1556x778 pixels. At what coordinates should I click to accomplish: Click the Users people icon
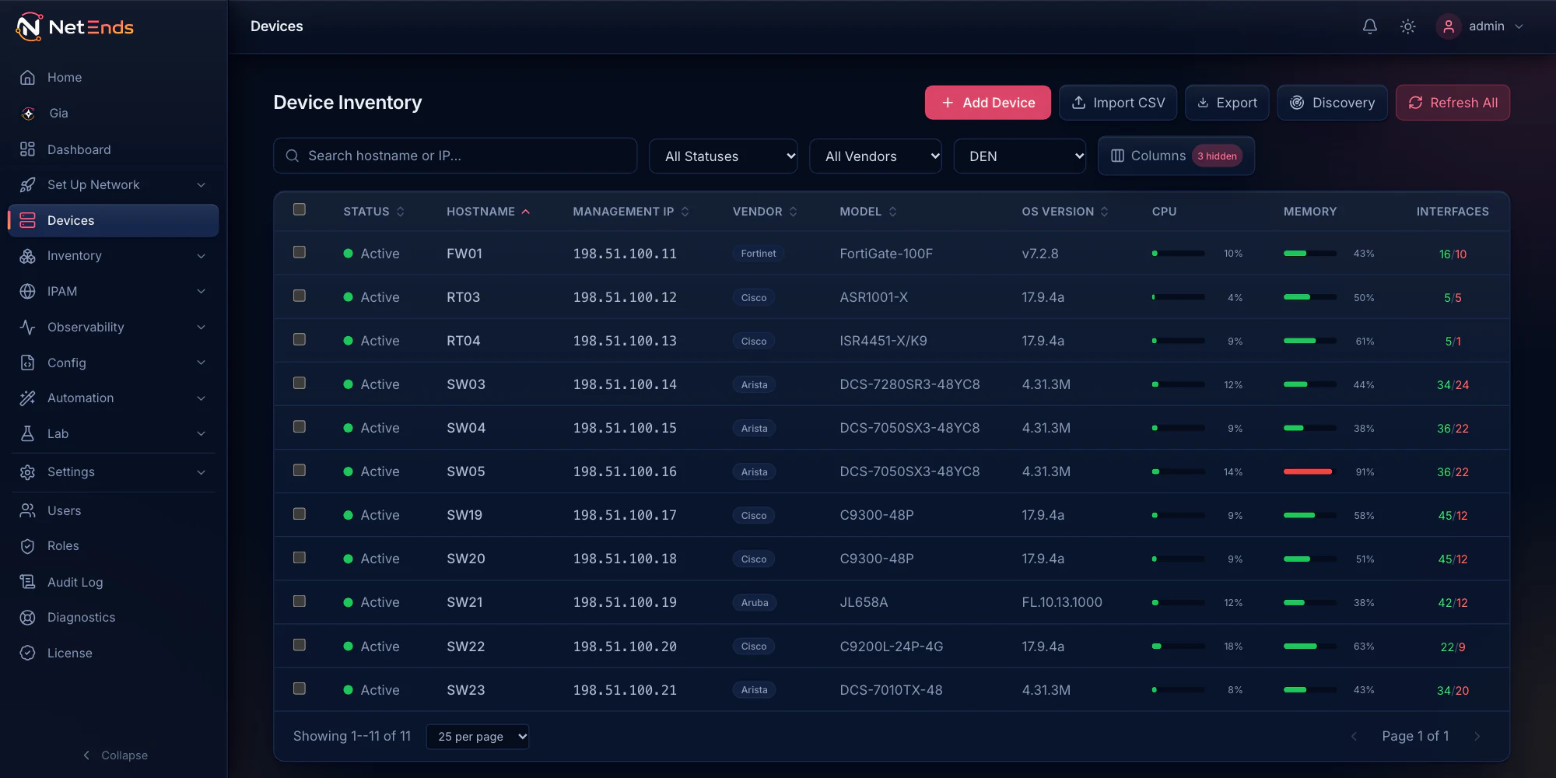point(28,510)
